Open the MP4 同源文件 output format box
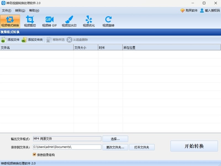The image size is (221, 166). tap(67, 139)
